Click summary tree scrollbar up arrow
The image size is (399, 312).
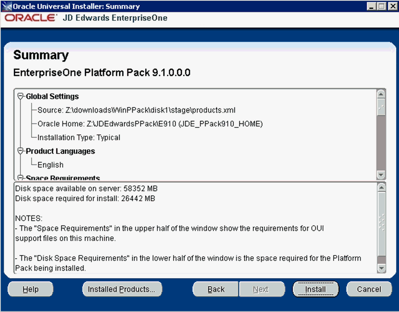[x=381, y=94]
